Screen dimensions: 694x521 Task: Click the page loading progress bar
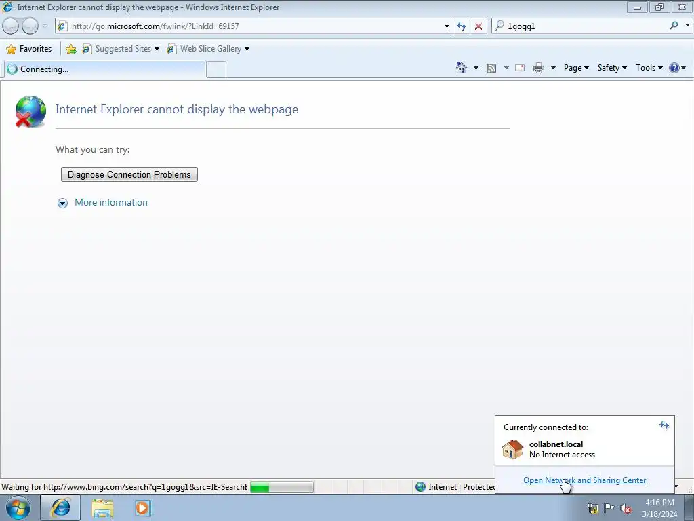[x=281, y=487]
